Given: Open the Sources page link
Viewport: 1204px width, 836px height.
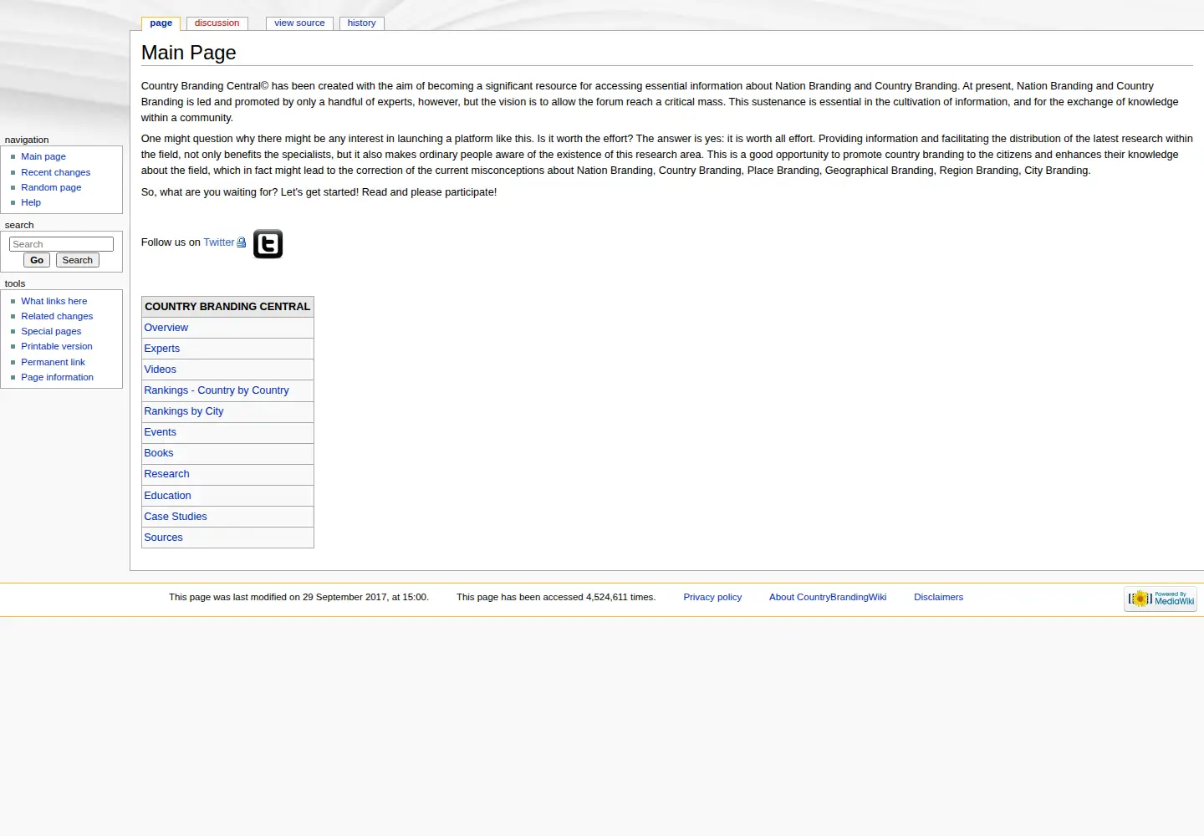Looking at the screenshot, I should (164, 538).
